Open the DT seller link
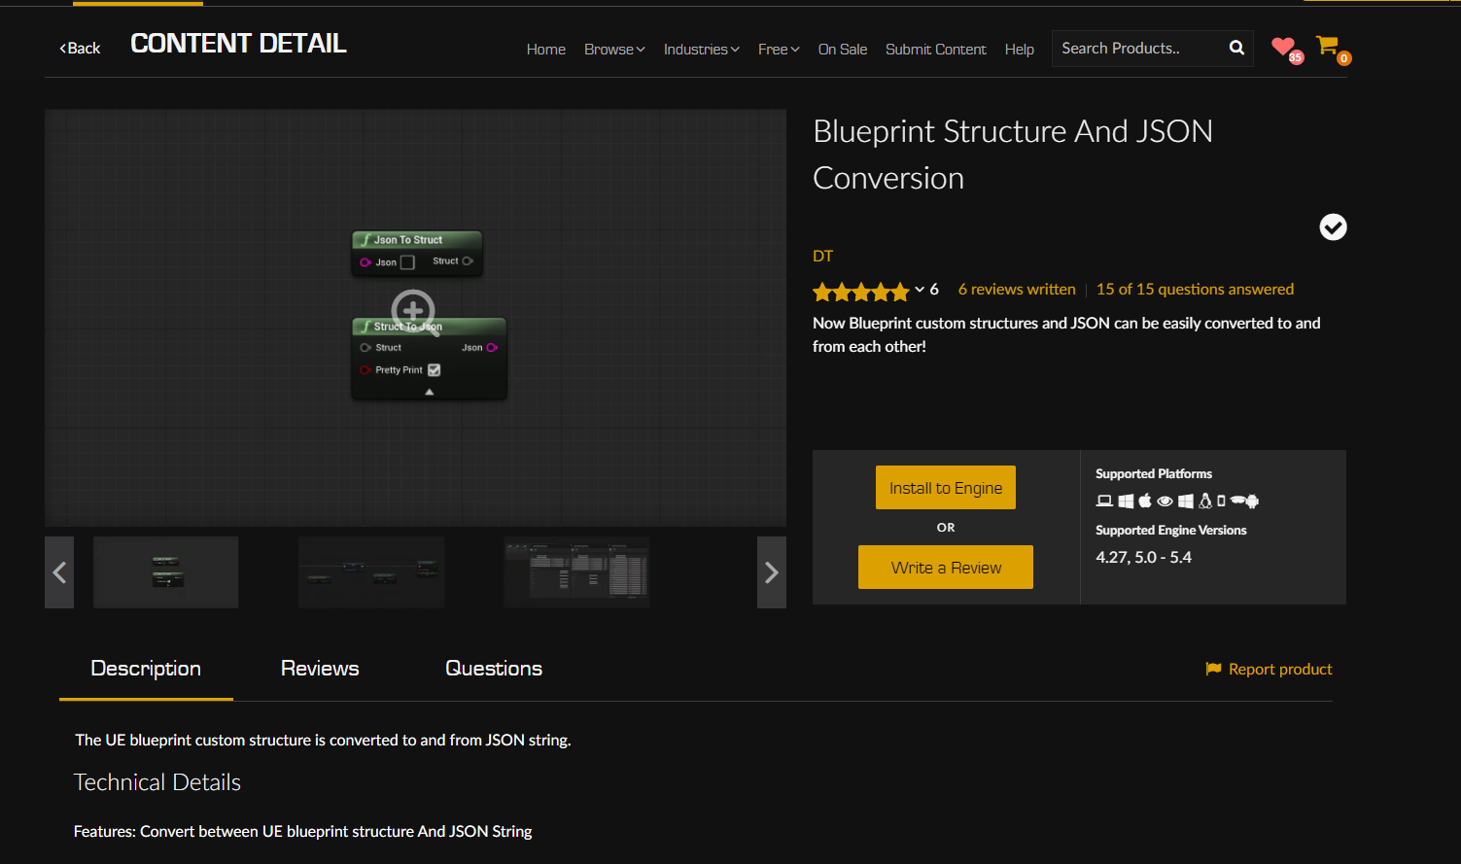1461x864 pixels. [x=822, y=257]
